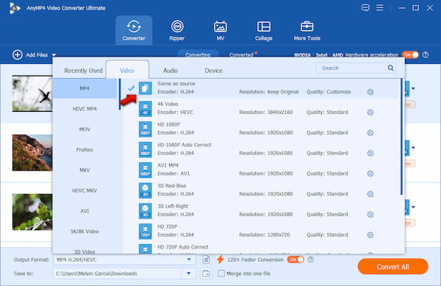Select HD 1080P Auto Correct profile name
The width and height of the screenshot is (441, 286).
point(184,145)
